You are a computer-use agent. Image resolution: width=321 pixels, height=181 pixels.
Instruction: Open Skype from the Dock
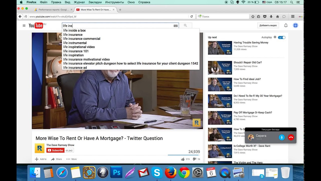(x=157, y=173)
